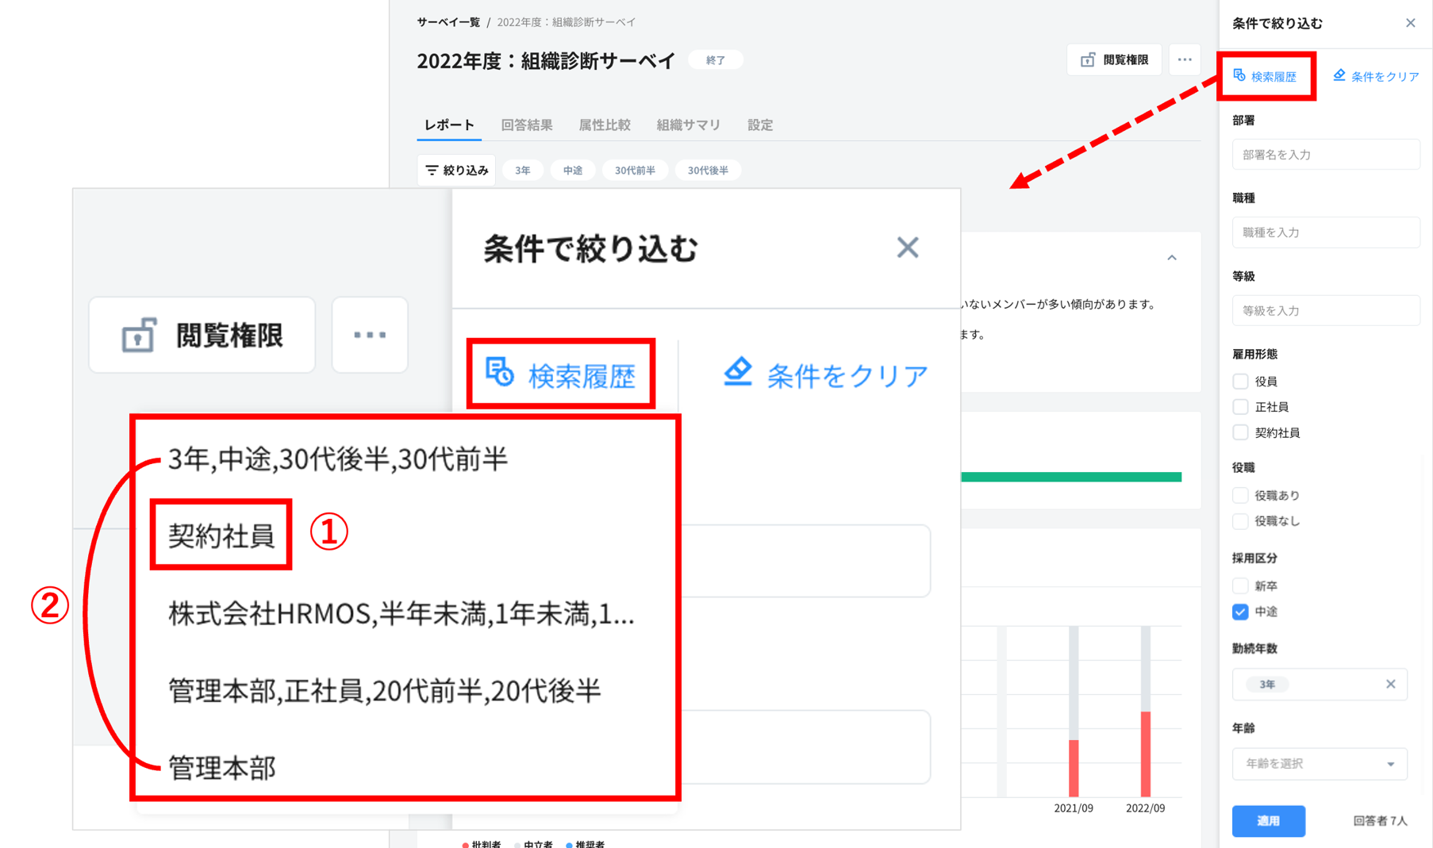Screen dimensions: 1433x848
Task: Click the 閲覧権限 button with lock icon
Action: [1115, 60]
